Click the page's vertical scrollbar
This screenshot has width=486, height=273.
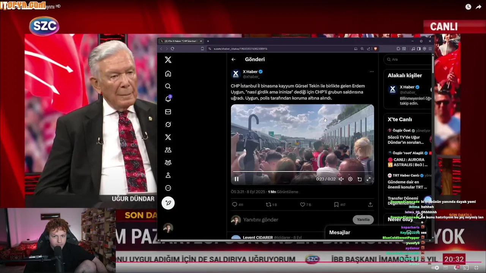pyautogui.click(x=433, y=64)
